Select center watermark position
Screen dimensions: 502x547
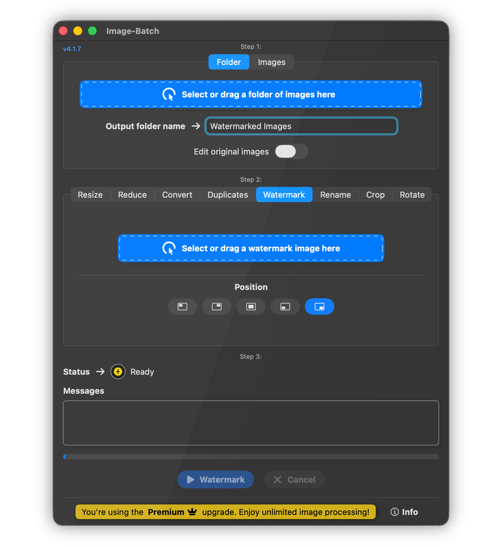pos(251,306)
